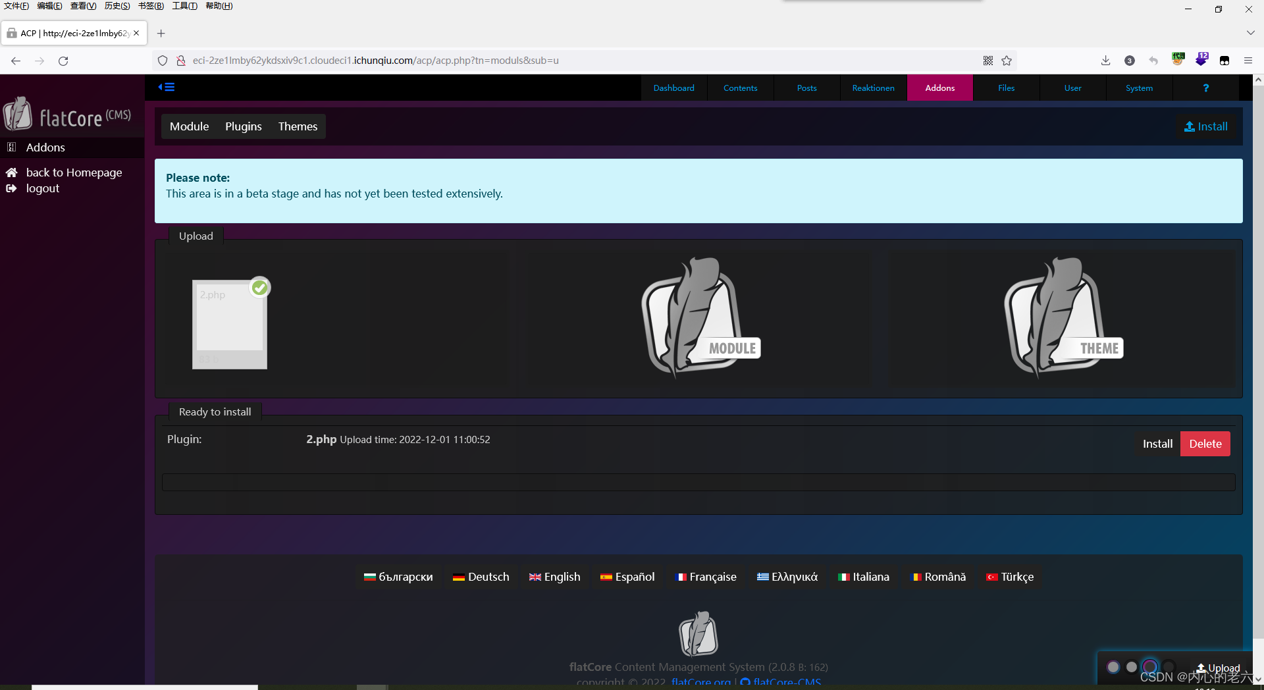Click the extension icon with the 12 badge
1264x690 pixels.
(1201, 59)
